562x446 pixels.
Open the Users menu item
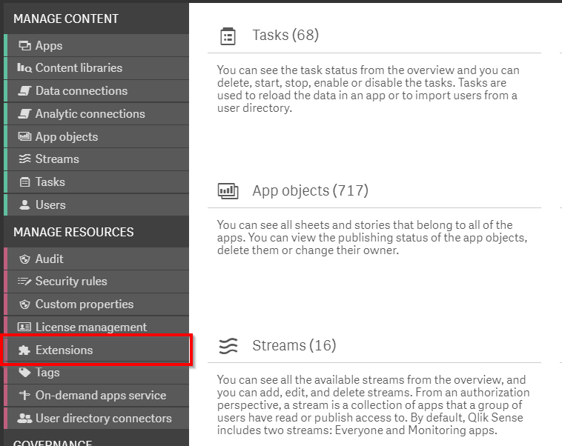tap(50, 205)
